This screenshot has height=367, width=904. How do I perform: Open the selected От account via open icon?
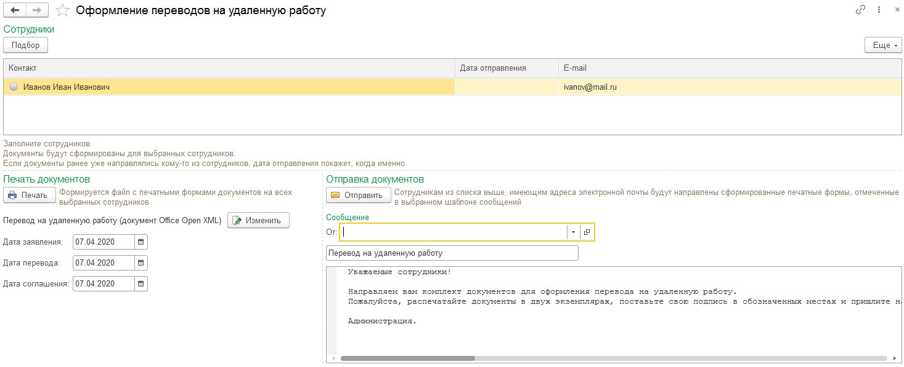(587, 232)
